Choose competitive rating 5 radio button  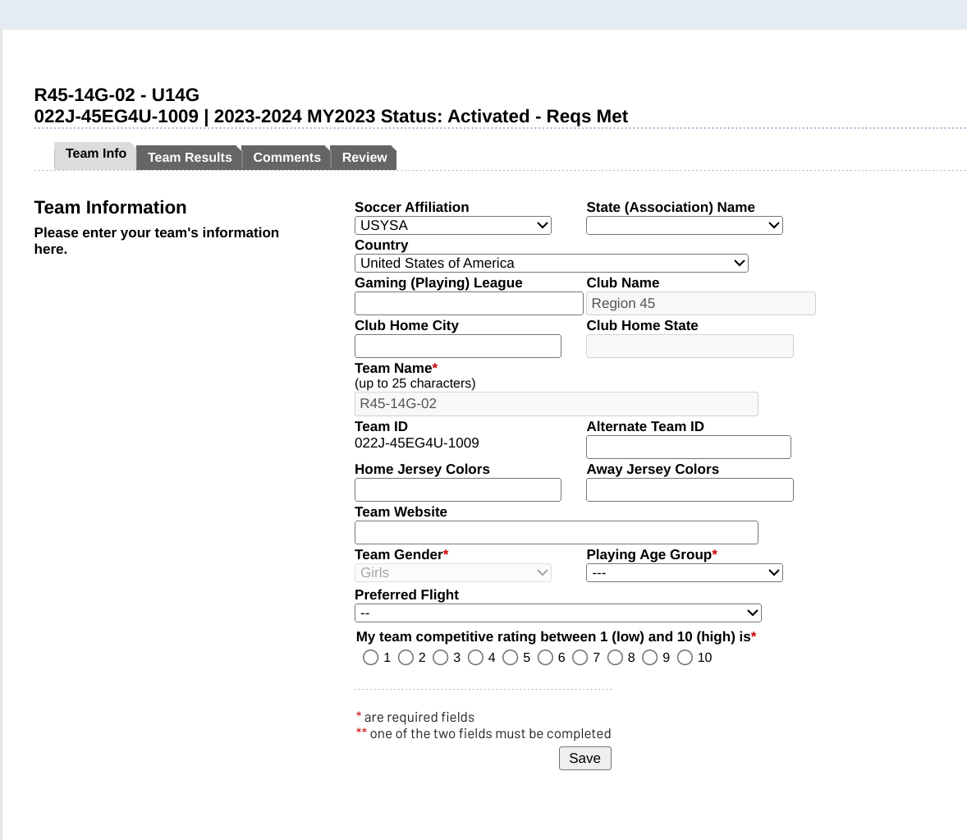510,658
